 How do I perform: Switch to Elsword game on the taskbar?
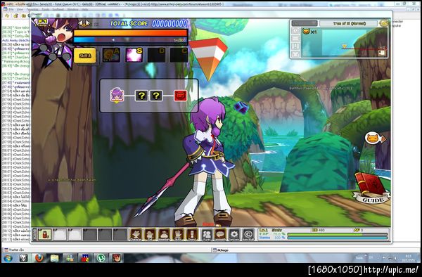pyautogui.click(x=116, y=258)
